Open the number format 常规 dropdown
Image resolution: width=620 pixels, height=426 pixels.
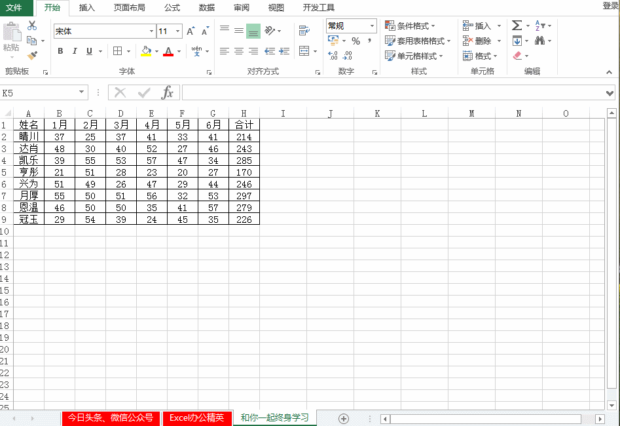(372, 26)
